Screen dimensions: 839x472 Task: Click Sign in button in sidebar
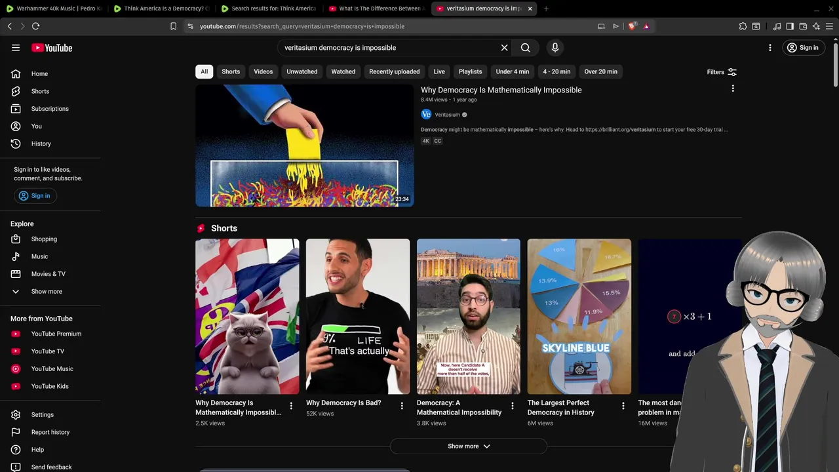(x=35, y=196)
